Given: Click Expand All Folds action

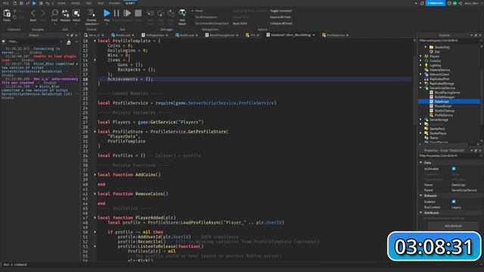Looking at the screenshot, I should click(x=281, y=17).
